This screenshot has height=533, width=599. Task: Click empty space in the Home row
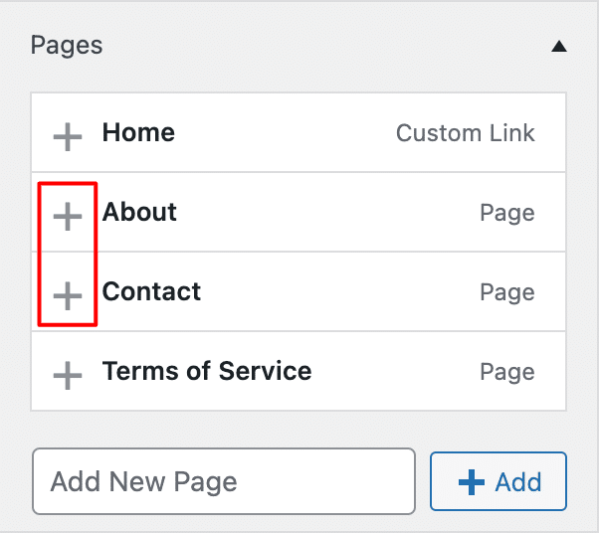[x=289, y=133]
